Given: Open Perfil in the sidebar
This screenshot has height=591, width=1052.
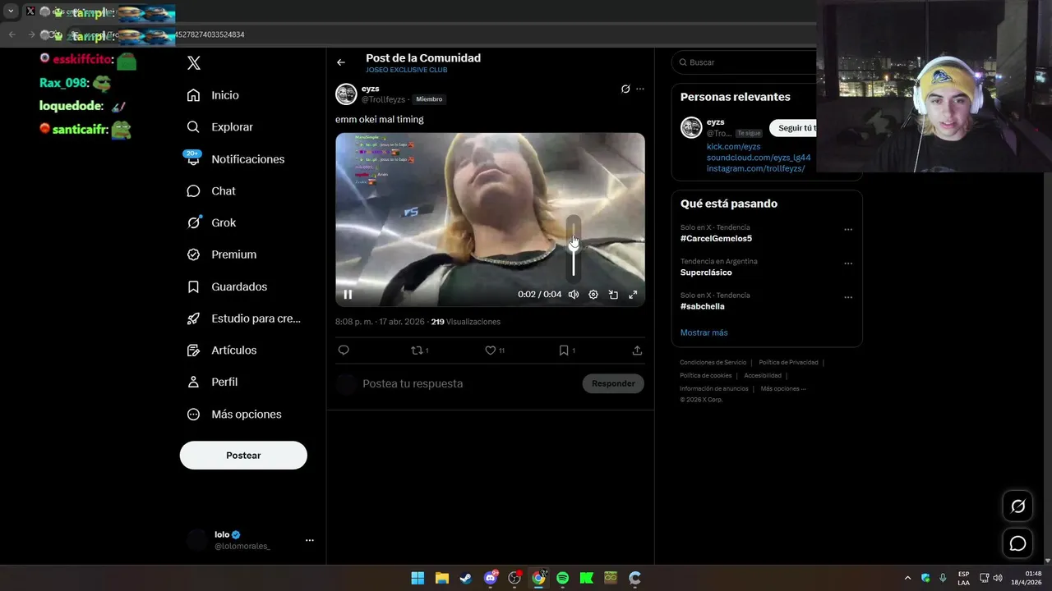Looking at the screenshot, I should [x=212, y=383].
